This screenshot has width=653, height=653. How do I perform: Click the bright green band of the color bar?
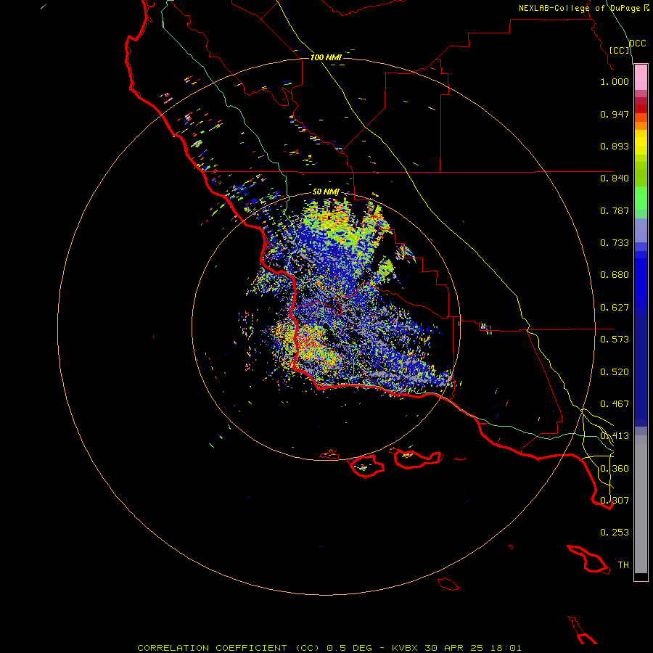(x=641, y=198)
